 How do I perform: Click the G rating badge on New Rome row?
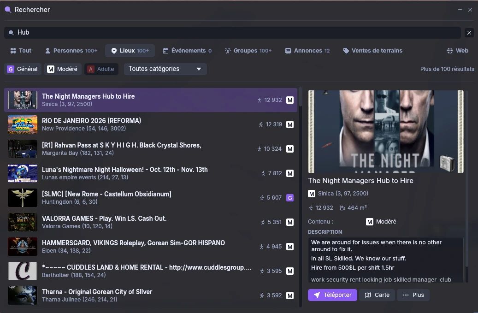click(x=290, y=198)
